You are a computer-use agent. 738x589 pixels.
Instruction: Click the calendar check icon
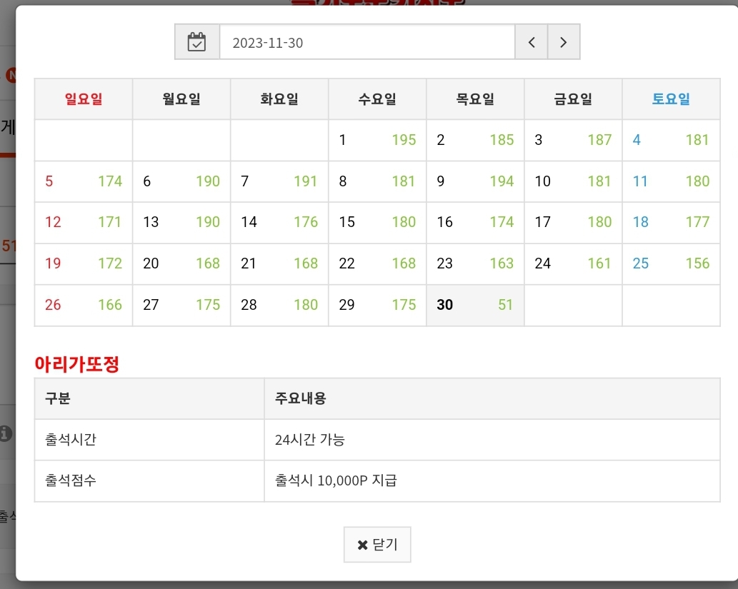click(x=196, y=42)
